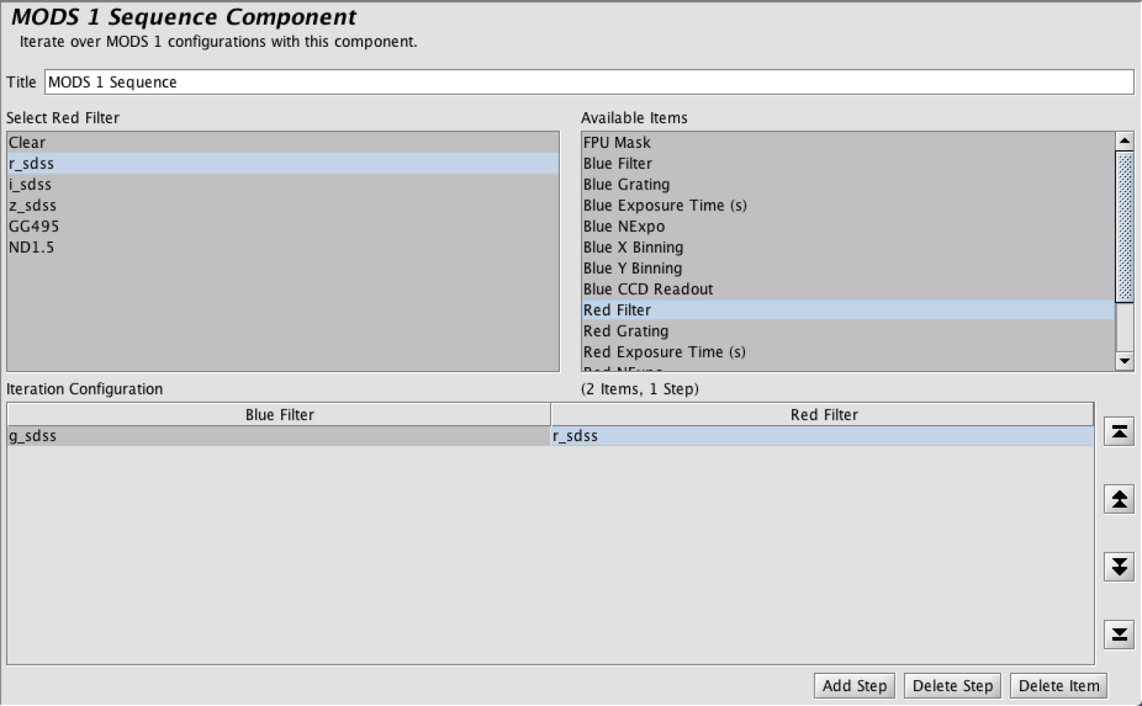Viewport: 1142px width, 706px height.
Task: Select g_sdss cell in Blue Filter column
Action: 279,436
